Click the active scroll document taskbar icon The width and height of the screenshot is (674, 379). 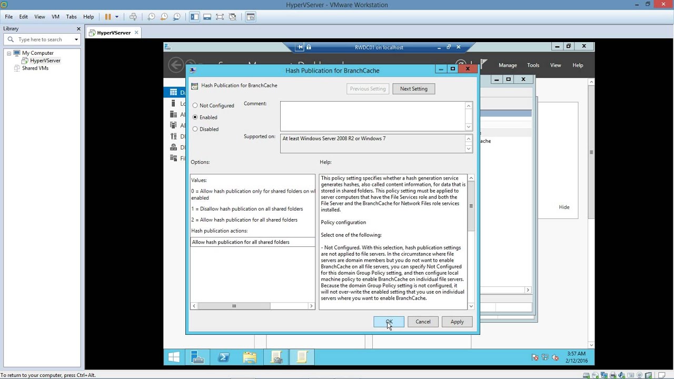click(302, 357)
